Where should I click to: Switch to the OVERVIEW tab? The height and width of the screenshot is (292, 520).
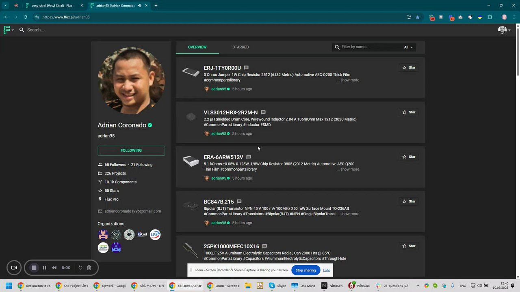pyautogui.click(x=197, y=47)
